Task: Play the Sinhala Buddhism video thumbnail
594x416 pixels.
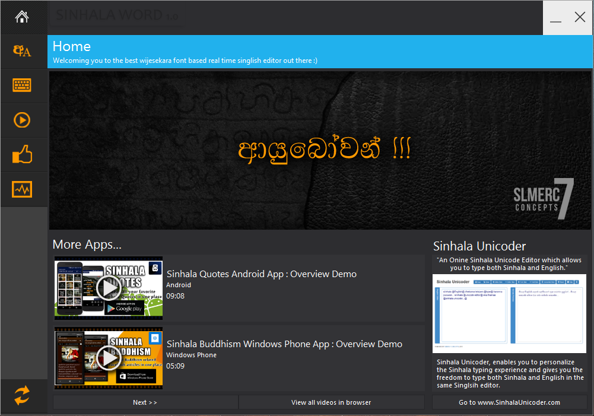Action: [x=109, y=358]
